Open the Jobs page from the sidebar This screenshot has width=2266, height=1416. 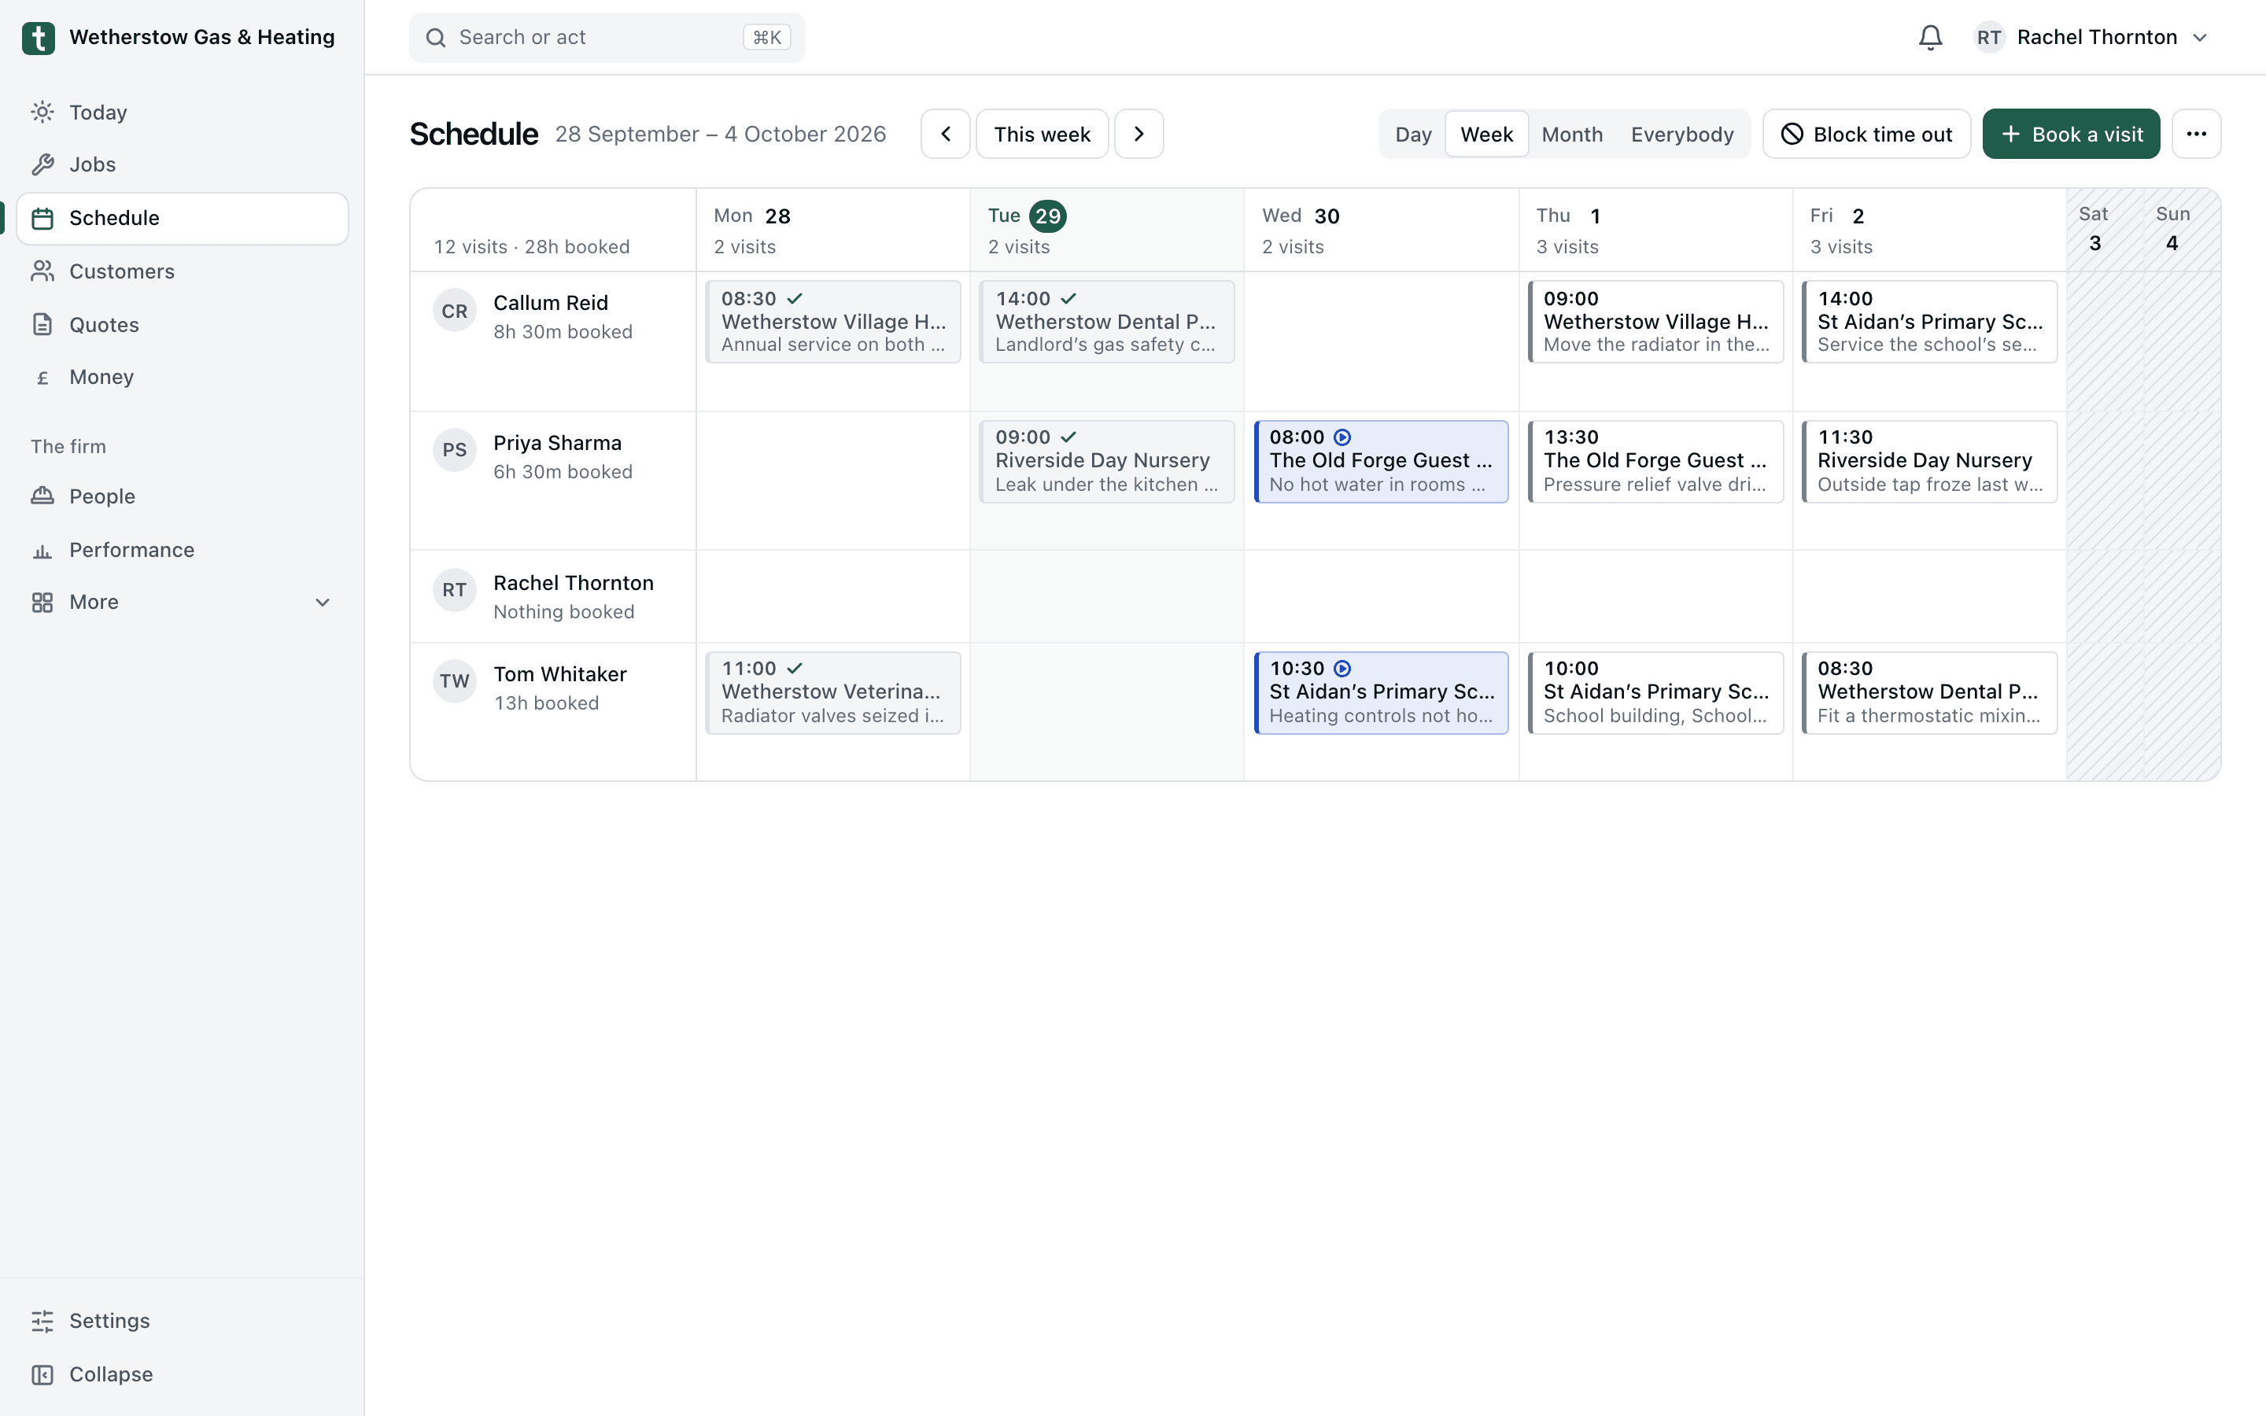[183, 165]
